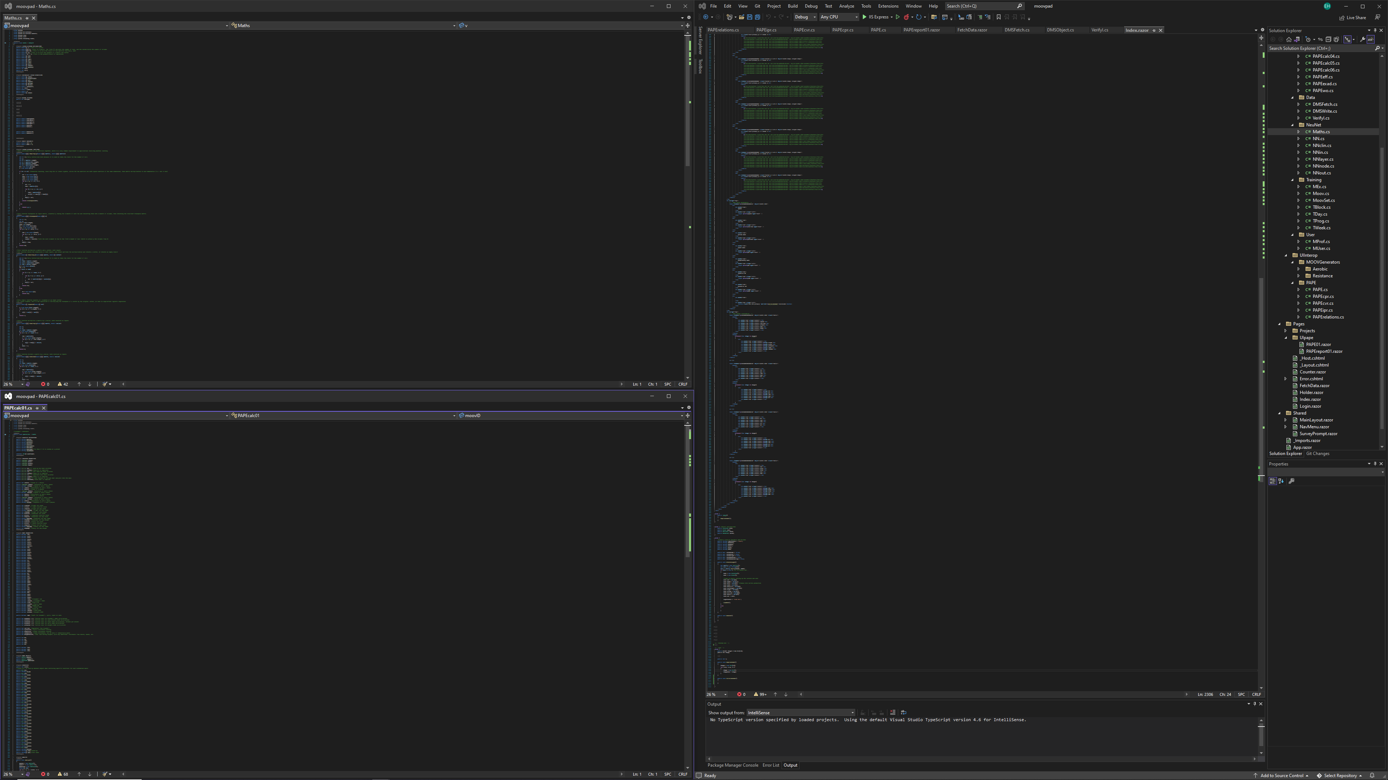Click Switch Views icon in Solution Explorer
This screenshot has height=780, width=1388.
point(1297,39)
